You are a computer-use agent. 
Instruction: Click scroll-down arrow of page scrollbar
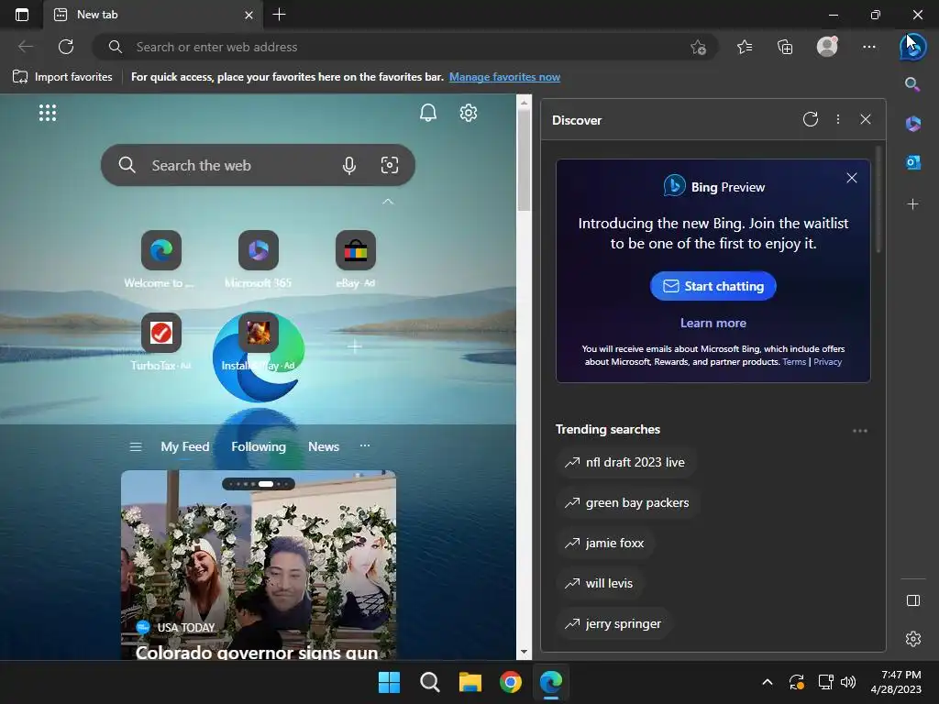tap(524, 652)
